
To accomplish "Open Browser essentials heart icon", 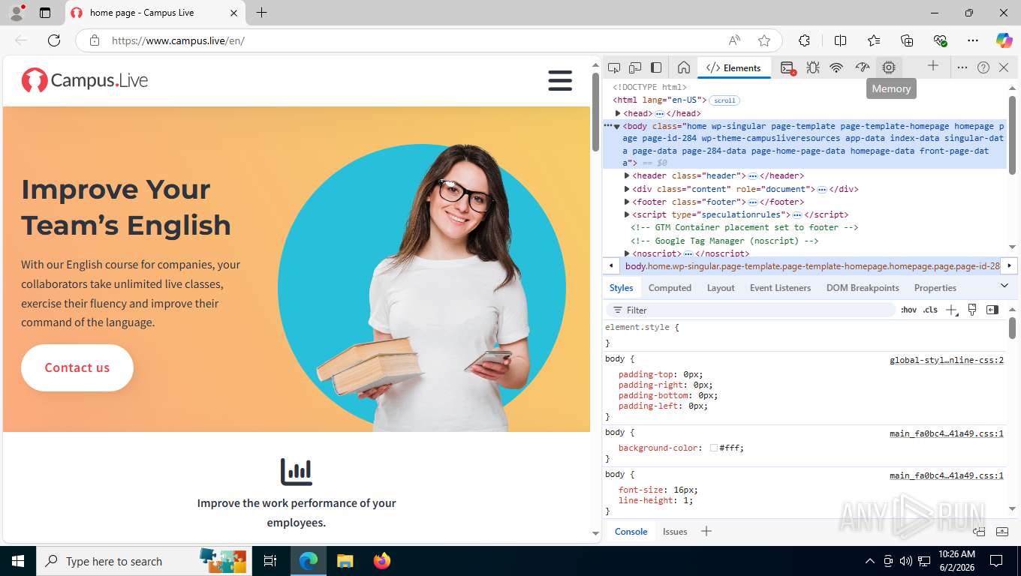I will coord(940,40).
